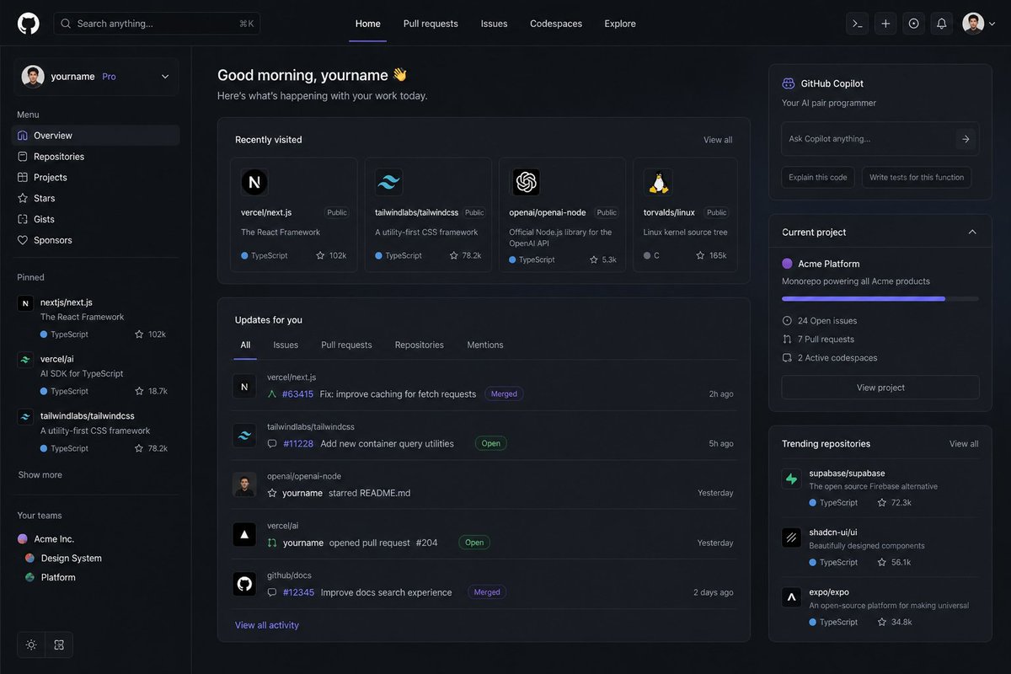The width and height of the screenshot is (1011, 674).
Task: Submit Copilot prompt with arrow icon
Action: click(966, 139)
